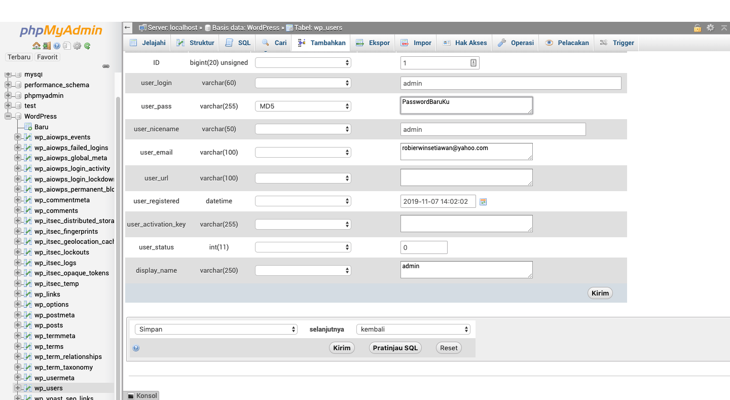Go to phpMyAdmin home via house icon
The height and width of the screenshot is (400, 730).
[x=36, y=46]
